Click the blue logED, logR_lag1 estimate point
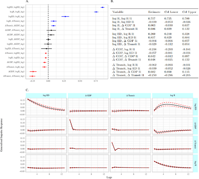199x179 pixels. tap(65, 16)
